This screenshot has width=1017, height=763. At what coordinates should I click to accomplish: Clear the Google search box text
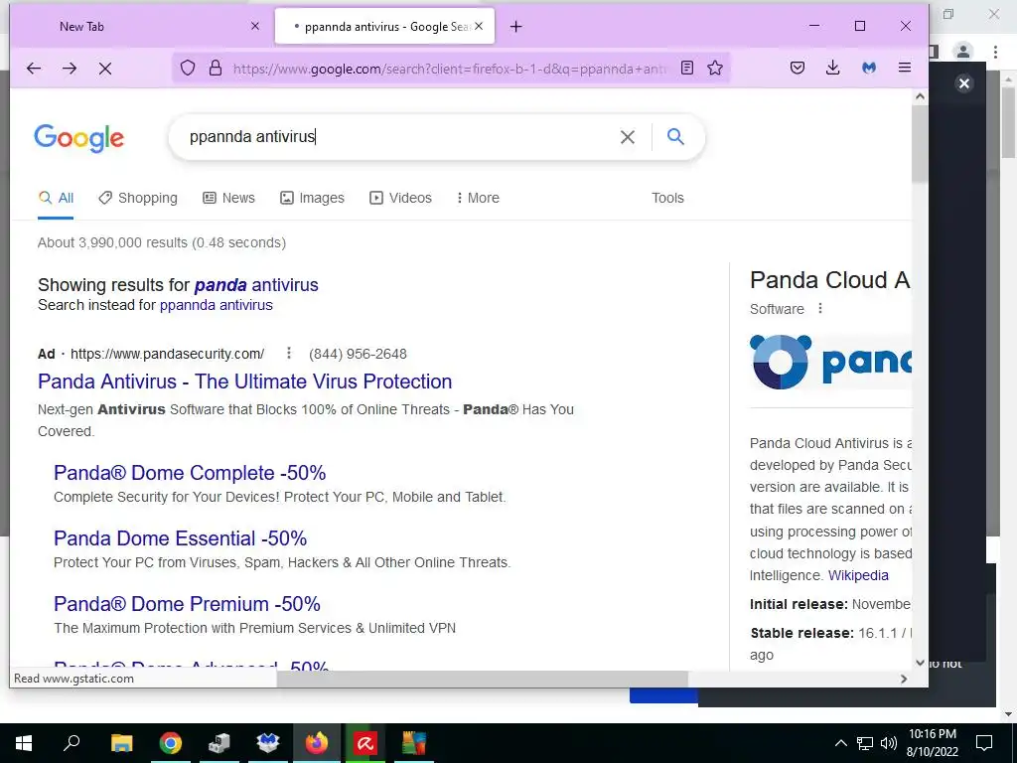click(628, 137)
